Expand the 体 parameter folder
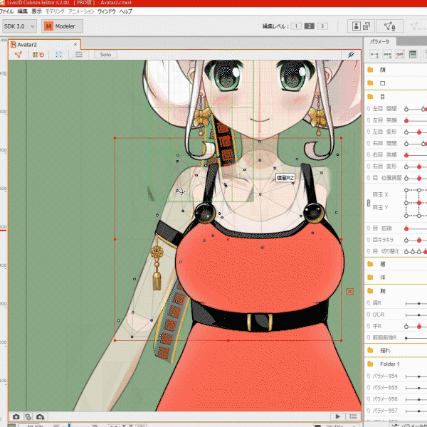The image size is (427, 427). (x=370, y=278)
